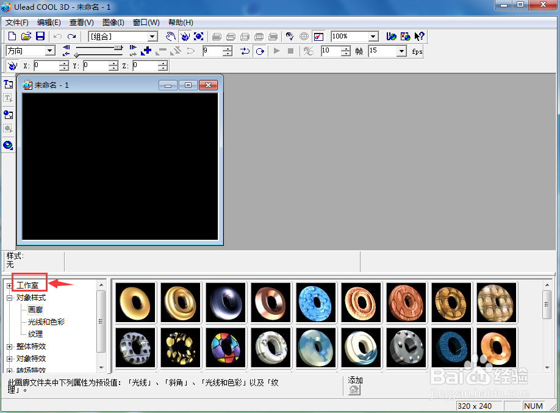Click the Save file icon
This screenshot has height=413, width=560.
coord(40,36)
